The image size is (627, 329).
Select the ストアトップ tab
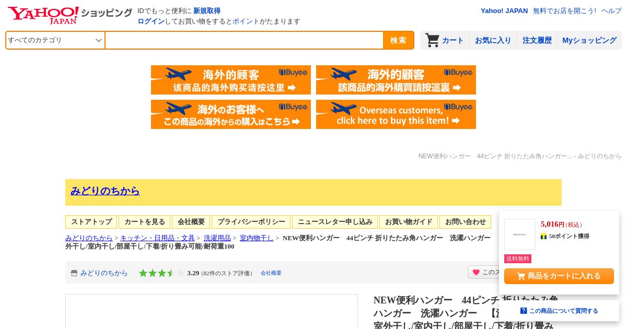pos(91,222)
